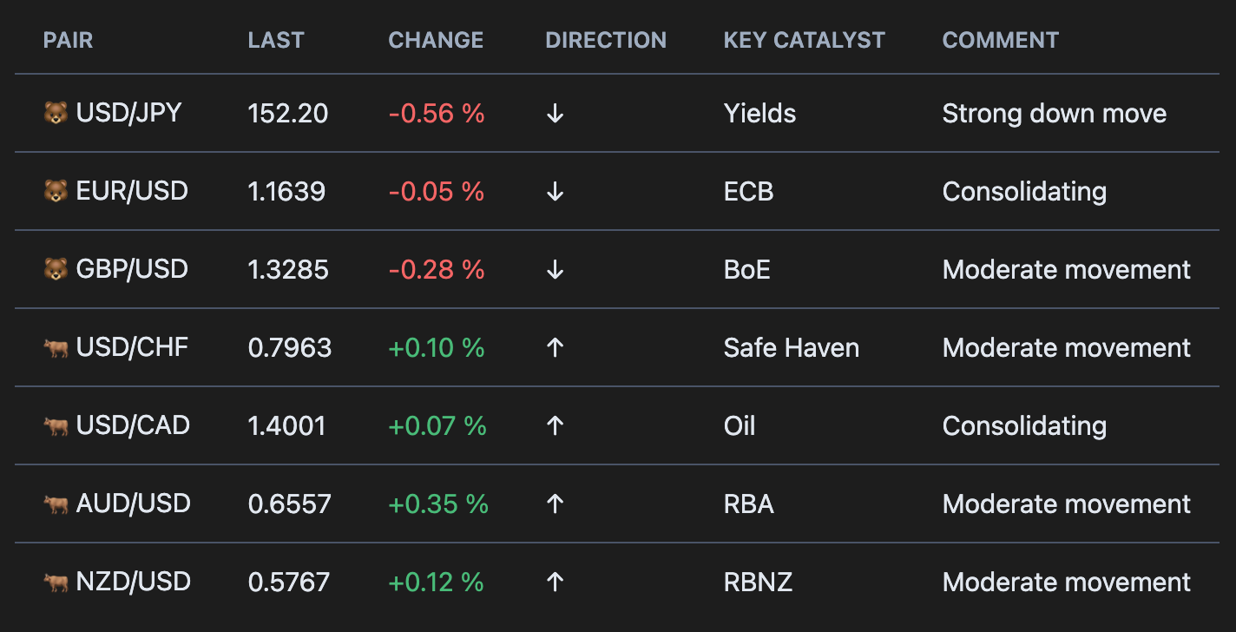
Task: Click the bull icon beside USD/CAD
Action: point(56,426)
